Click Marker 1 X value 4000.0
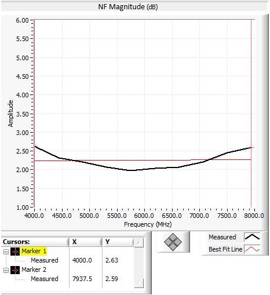This screenshot has height=295, width=270. [82, 260]
